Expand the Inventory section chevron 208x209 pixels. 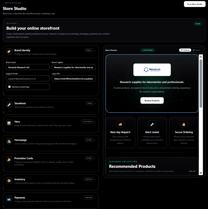(95, 179)
